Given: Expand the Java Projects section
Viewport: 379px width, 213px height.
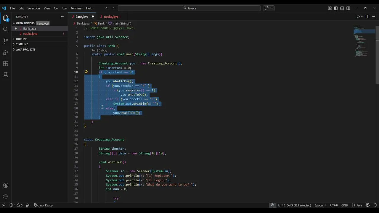Looking at the screenshot, I should 25,49.
